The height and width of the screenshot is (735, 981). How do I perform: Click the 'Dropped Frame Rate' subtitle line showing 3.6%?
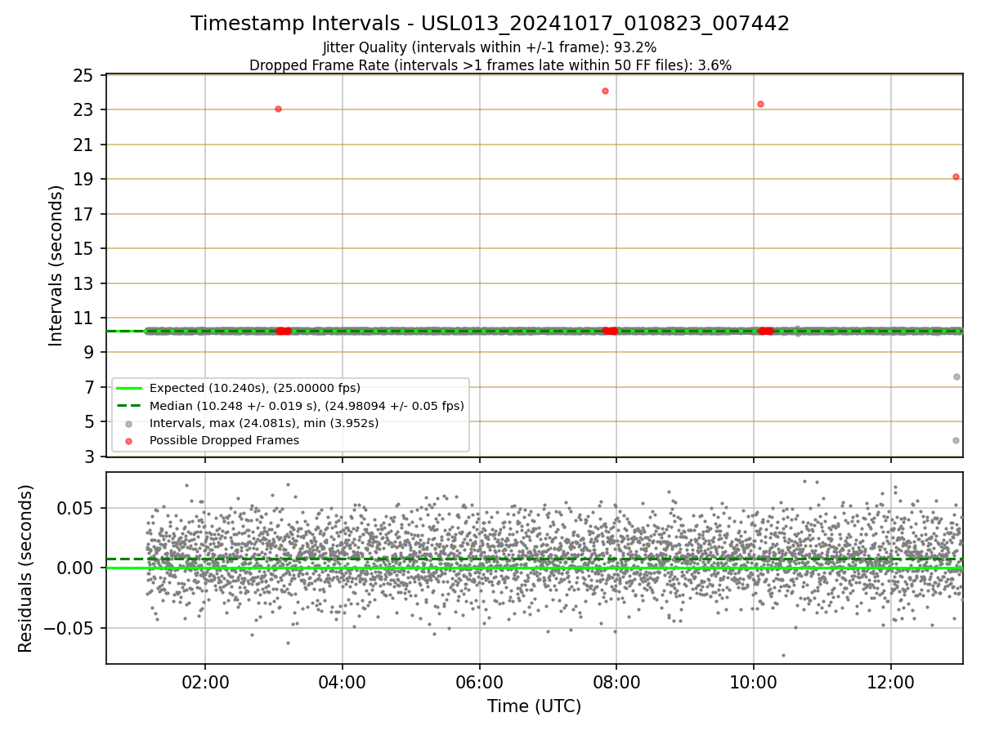click(x=490, y=65)
